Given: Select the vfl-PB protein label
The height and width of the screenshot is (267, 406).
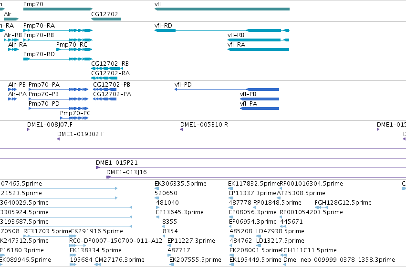Looking at the screenshot, I should 248,94.
